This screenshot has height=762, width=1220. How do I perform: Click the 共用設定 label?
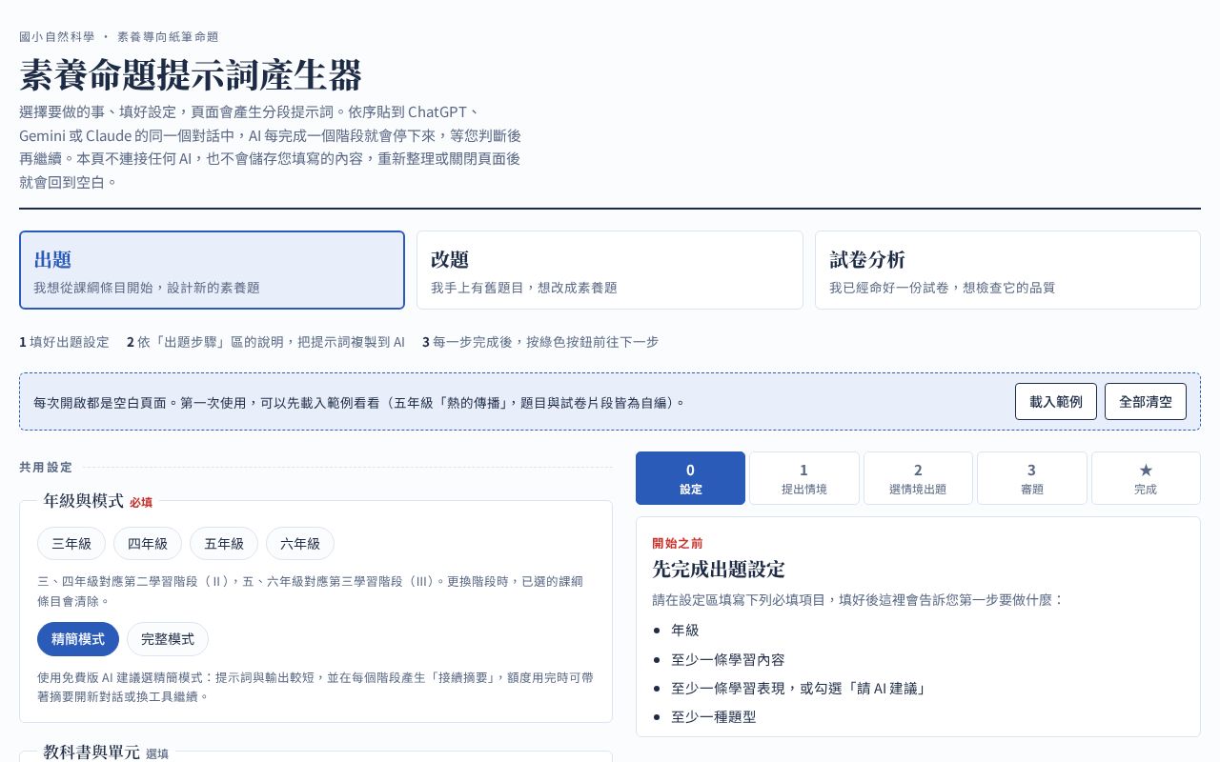(46, 467)
